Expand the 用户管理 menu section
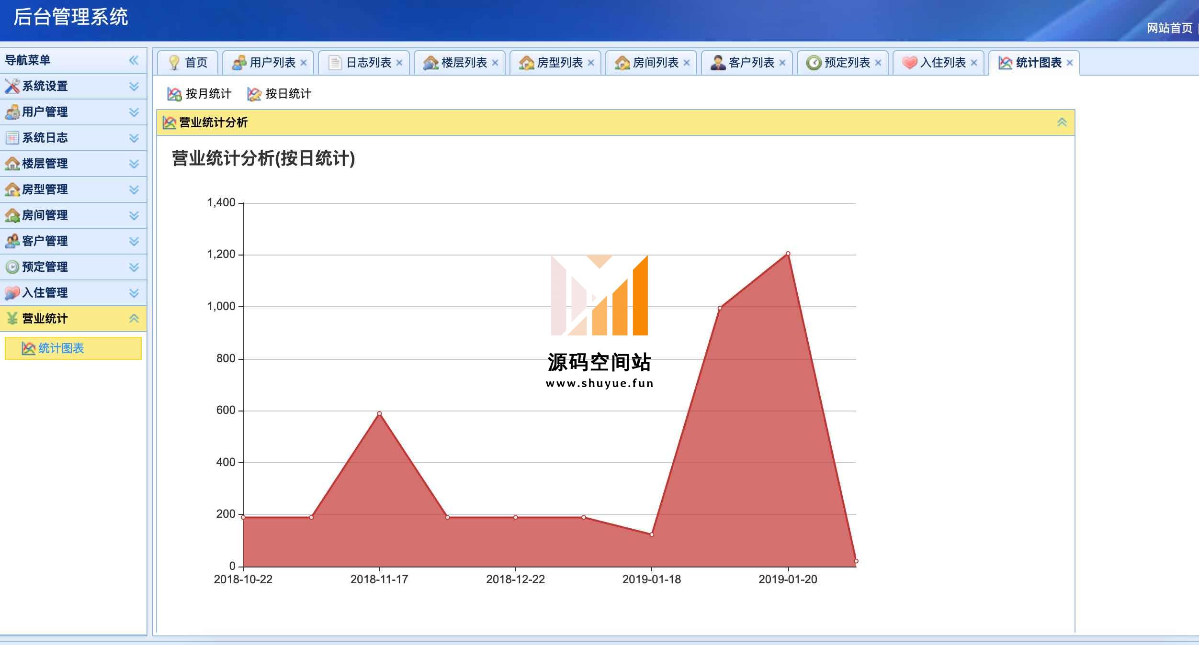 point(134,112)
